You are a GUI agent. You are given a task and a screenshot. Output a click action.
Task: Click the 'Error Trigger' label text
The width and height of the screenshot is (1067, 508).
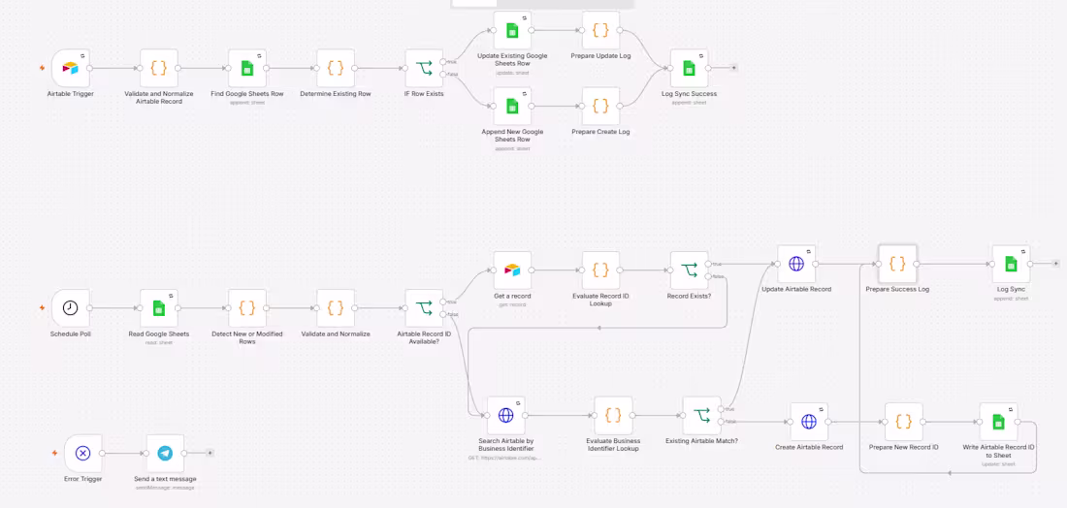[83, 479]
